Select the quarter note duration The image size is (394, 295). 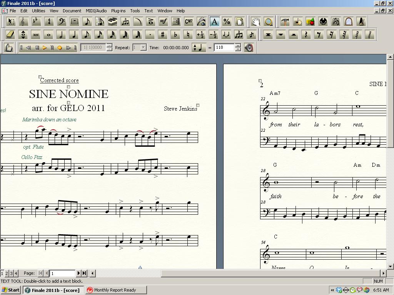pyautogui.click(x=74, y=35)
